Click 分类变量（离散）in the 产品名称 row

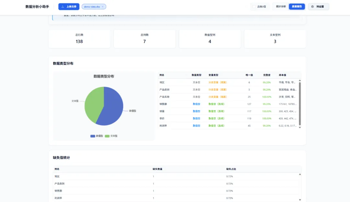click(x=218, y=97)
